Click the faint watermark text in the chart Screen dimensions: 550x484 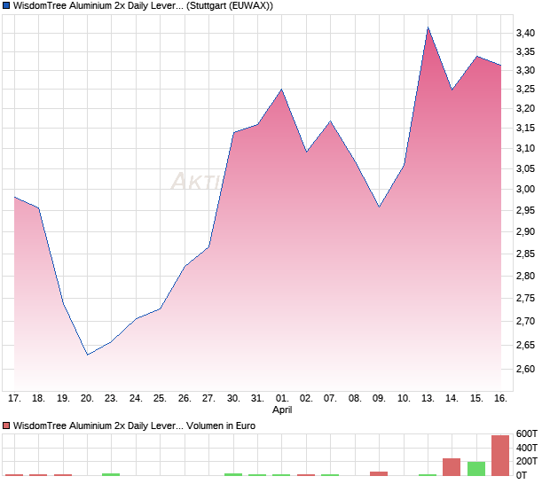[195, 182]
